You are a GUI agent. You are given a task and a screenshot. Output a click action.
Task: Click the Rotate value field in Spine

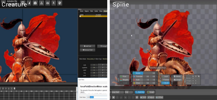pyautogui.click(x=150, y=73)
